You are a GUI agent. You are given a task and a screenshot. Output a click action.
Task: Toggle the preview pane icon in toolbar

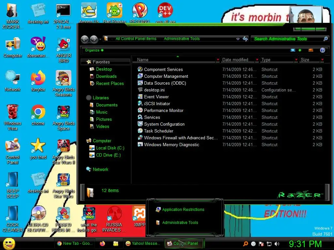coord(311,50)
